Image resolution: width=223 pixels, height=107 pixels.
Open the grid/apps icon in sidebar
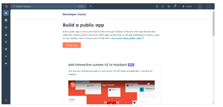point(6,20)
